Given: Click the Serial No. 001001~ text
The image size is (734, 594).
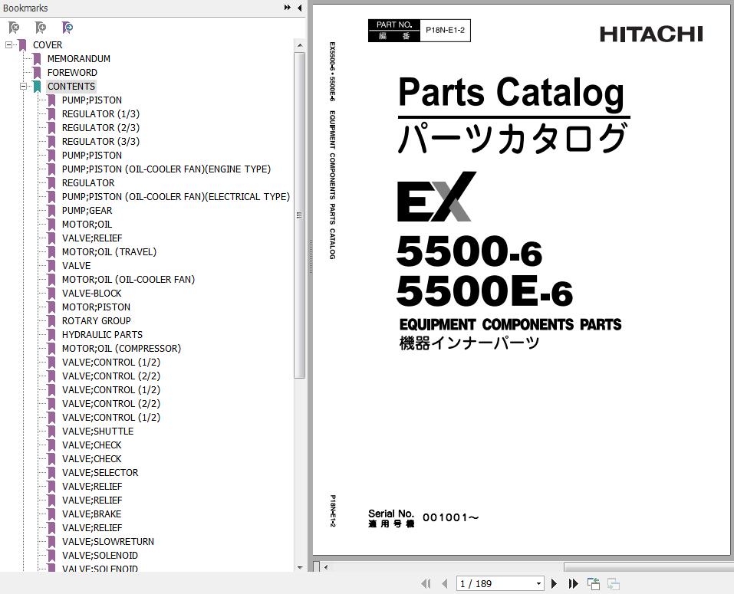Looking at the screenshot, I should [x=423, y=518].
